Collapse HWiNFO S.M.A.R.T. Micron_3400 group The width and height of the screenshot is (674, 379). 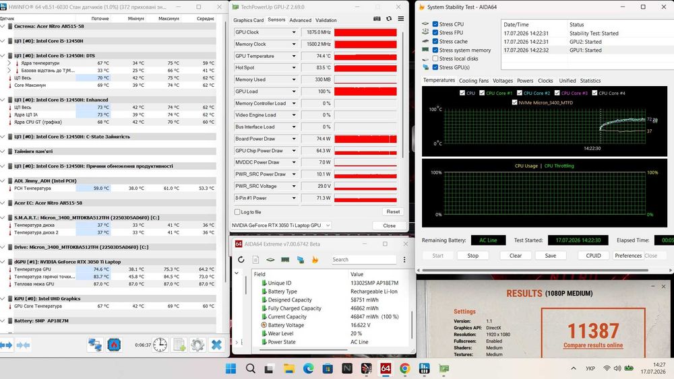(x=3, y=217)
